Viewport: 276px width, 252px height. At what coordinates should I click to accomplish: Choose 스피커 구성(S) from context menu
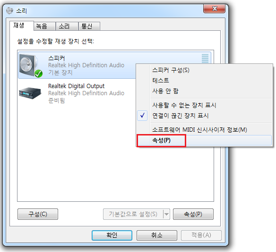171,70
